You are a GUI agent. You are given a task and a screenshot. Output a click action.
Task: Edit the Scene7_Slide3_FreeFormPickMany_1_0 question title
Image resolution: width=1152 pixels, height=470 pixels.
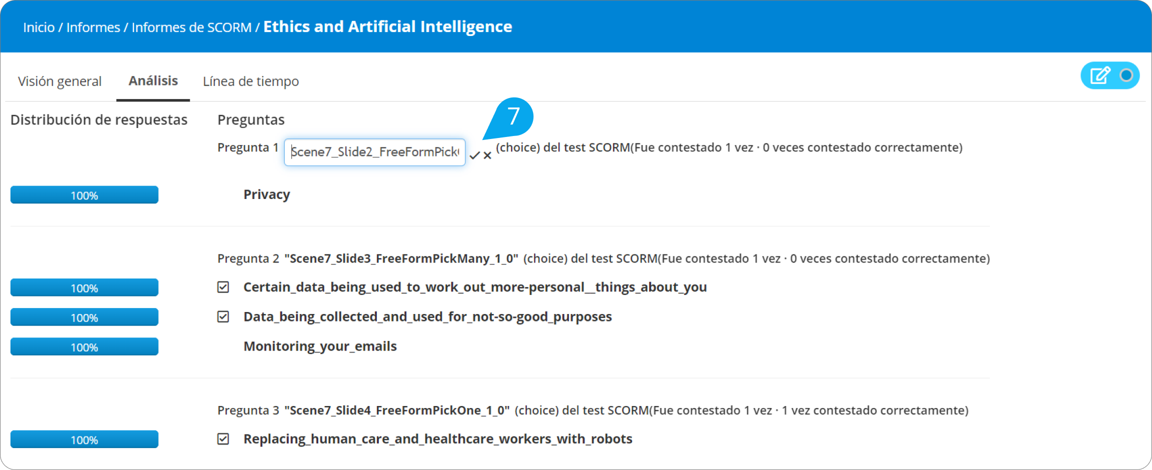[401, 258]
